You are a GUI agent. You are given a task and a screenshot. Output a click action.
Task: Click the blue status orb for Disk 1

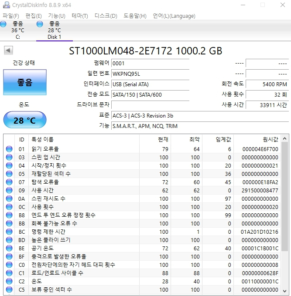pyautogui.click(x=40, y=24)
